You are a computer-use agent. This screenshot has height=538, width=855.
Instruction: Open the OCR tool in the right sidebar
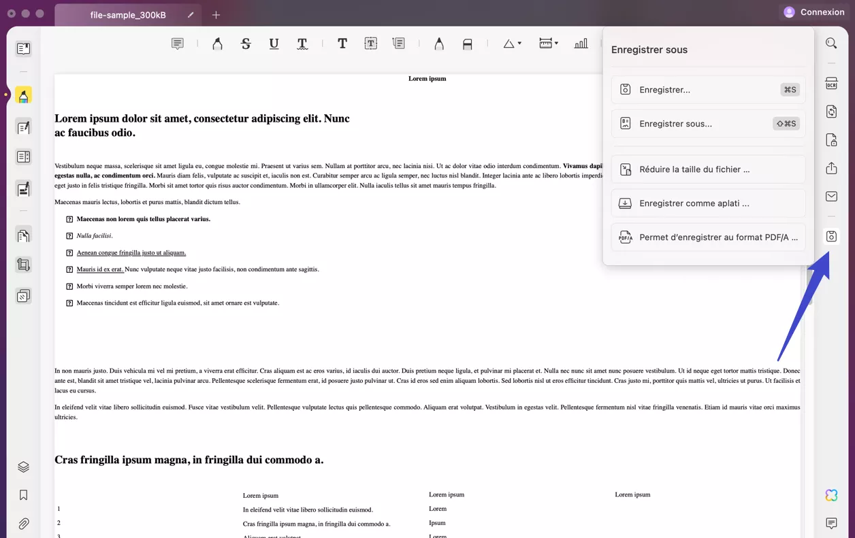click(x=831, y=83)
